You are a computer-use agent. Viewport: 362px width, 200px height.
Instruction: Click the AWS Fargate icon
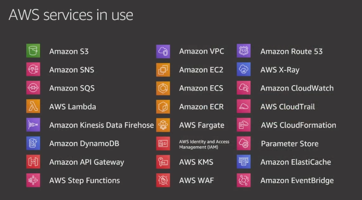[x=163, y=125]
